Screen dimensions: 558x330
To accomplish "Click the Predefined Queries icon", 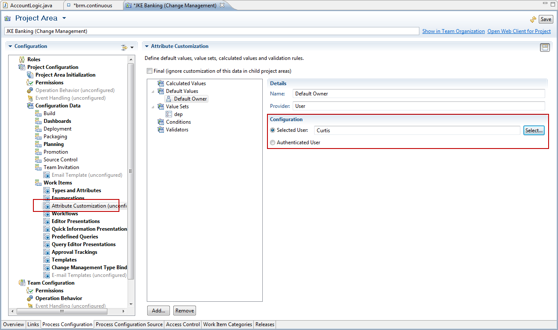I will 46,237.
